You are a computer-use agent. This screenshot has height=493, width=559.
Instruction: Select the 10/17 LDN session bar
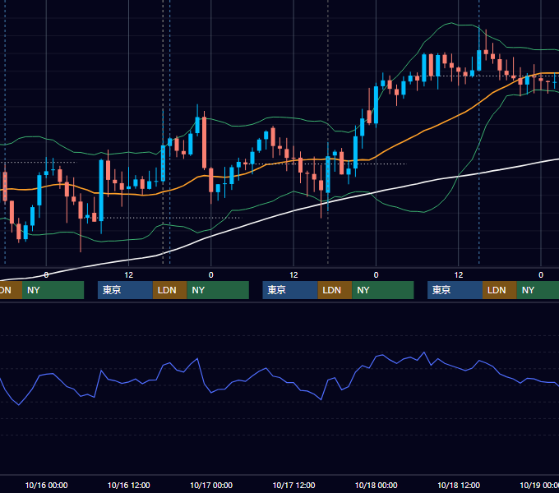coord(335,290)
